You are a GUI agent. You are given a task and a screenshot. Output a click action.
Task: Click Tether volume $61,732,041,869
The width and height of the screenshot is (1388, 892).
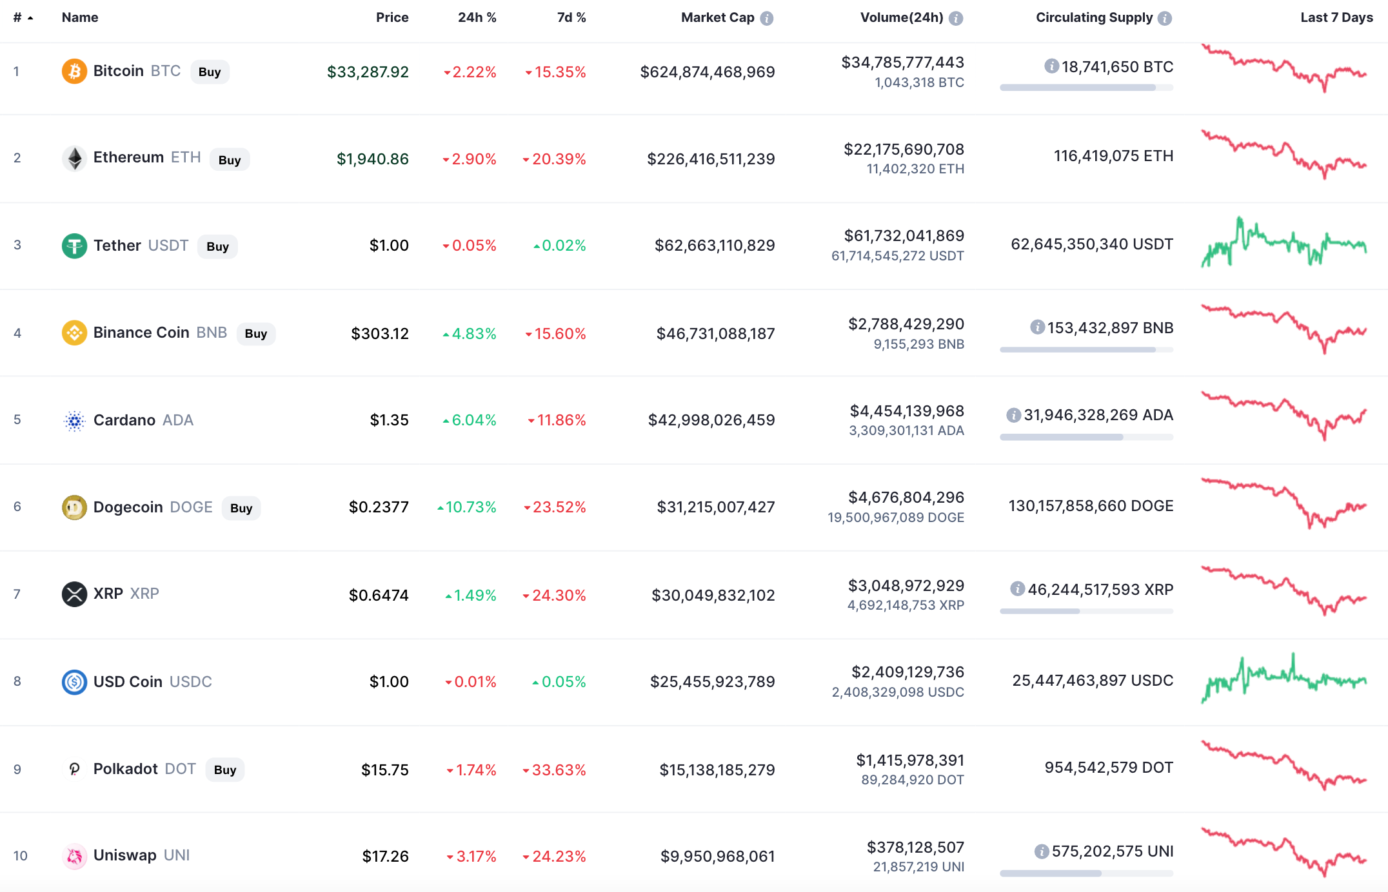904,235
